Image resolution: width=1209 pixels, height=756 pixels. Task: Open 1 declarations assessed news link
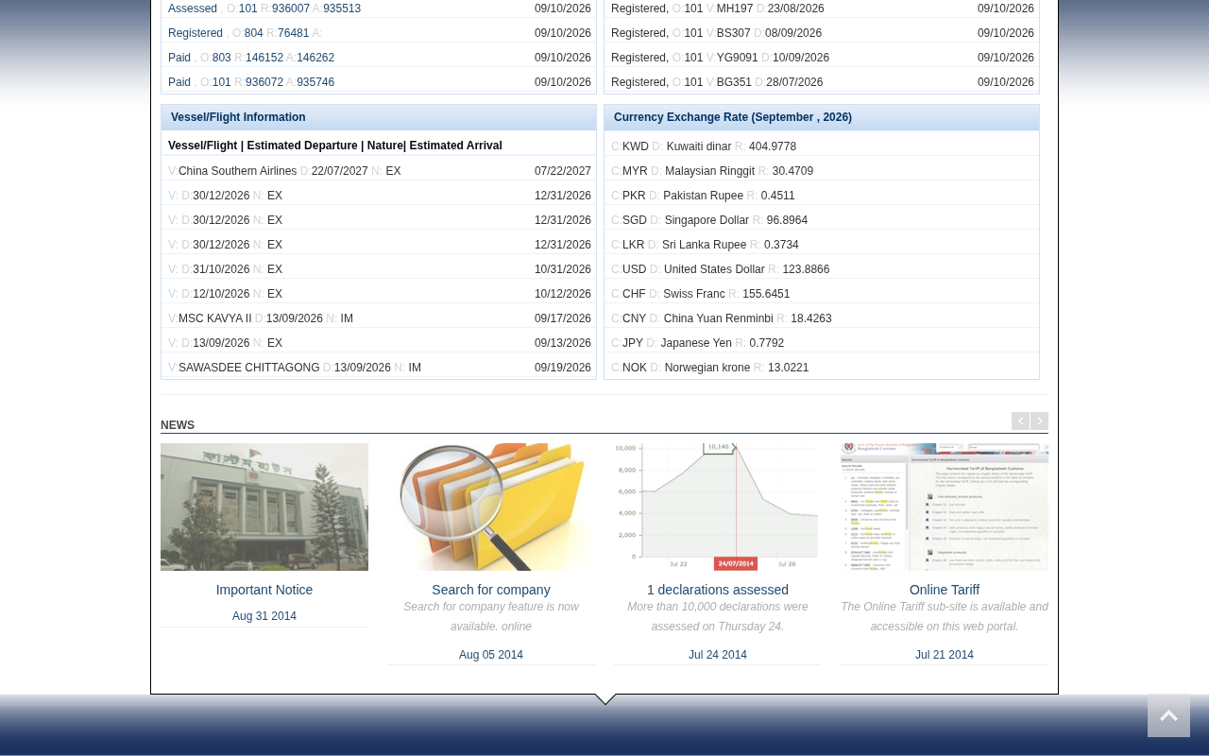pos(718,590)
